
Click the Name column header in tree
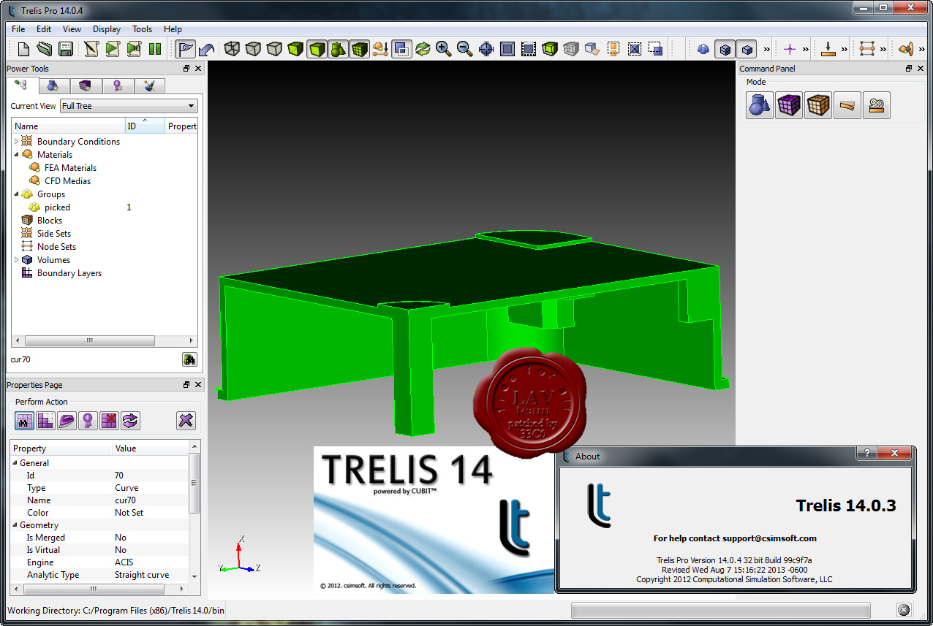[x=69, y=126]
